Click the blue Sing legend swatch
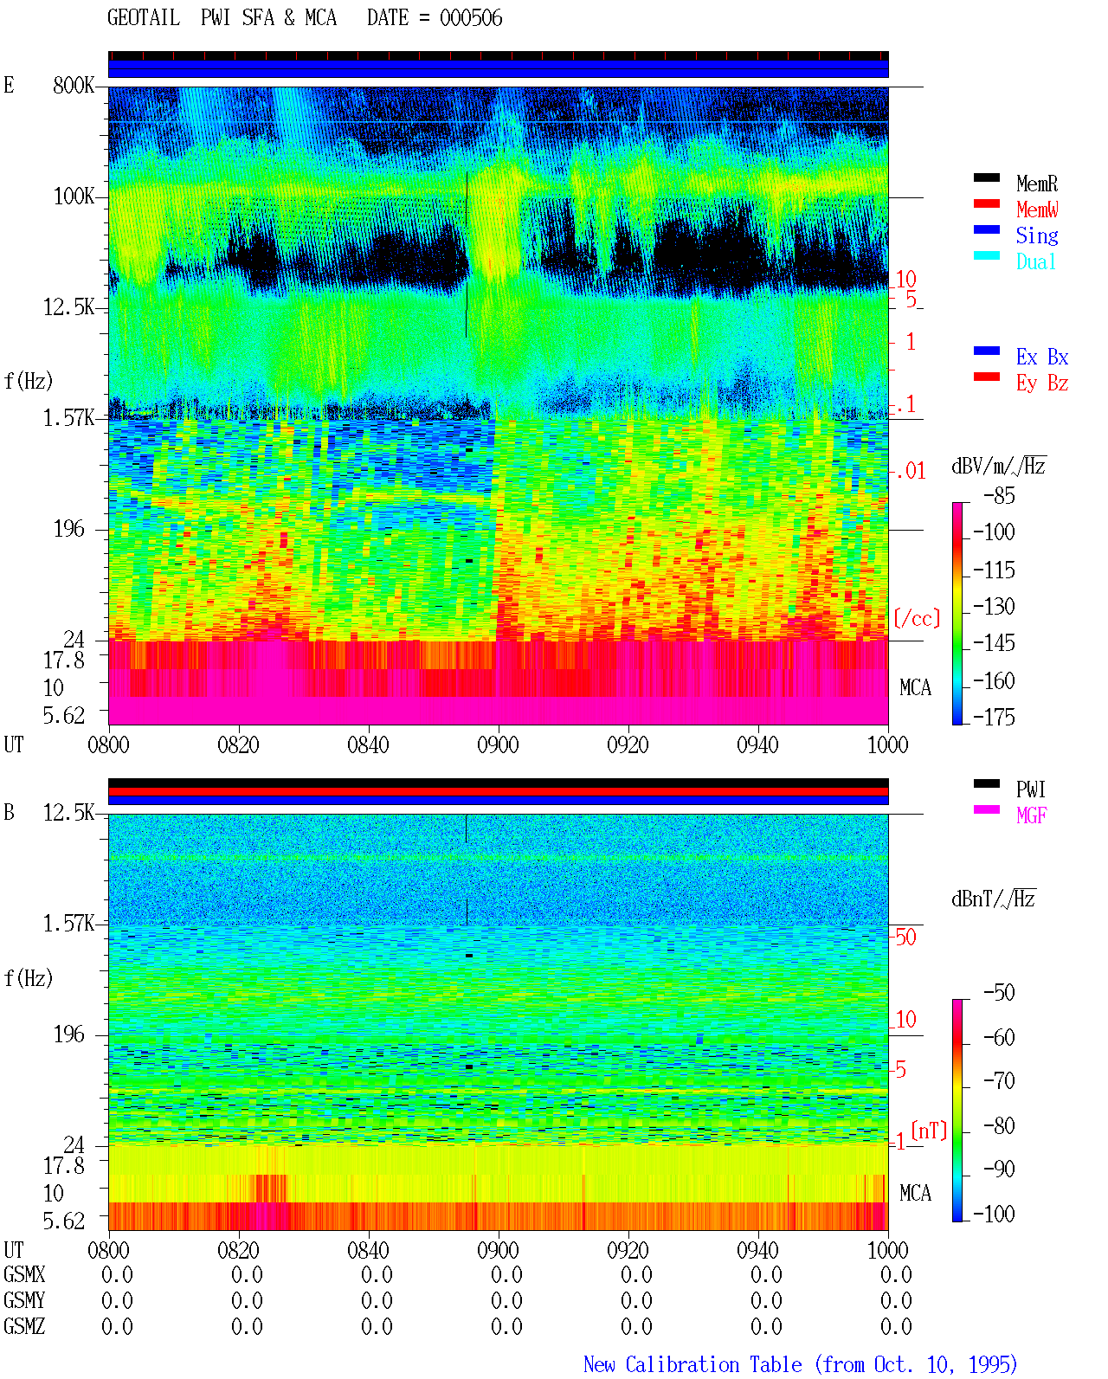1108x1379 pixels. tap(987, 229)
